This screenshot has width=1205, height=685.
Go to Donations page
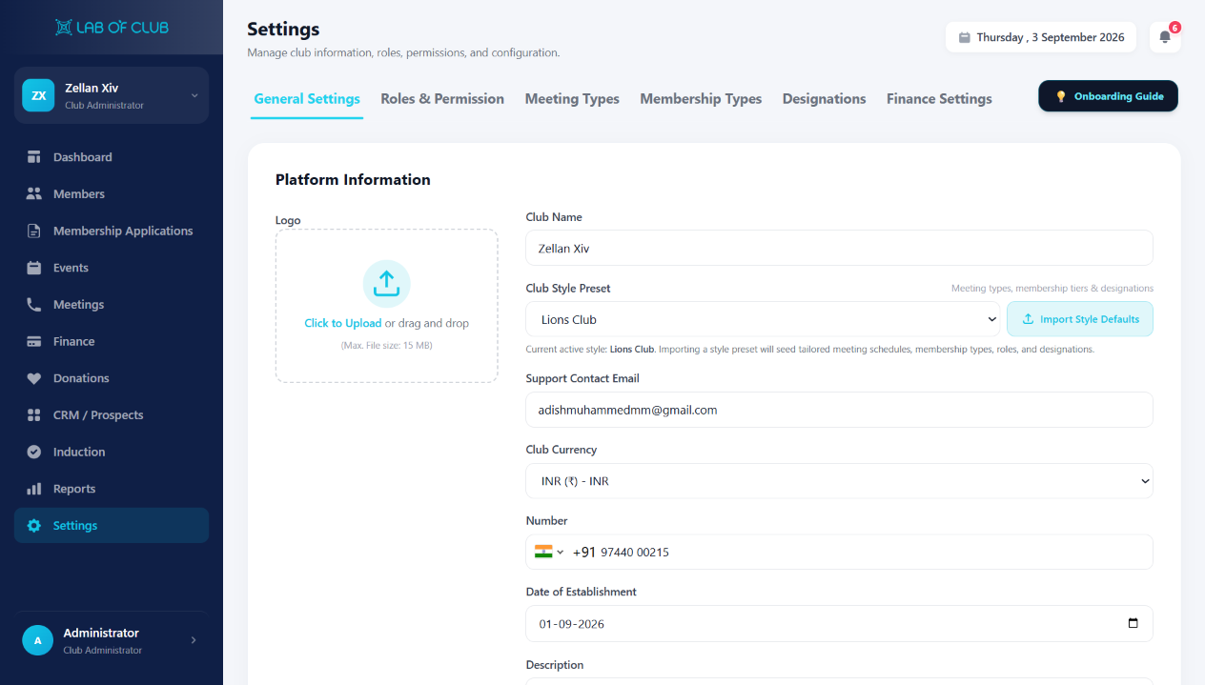click(x=112, y=378)
